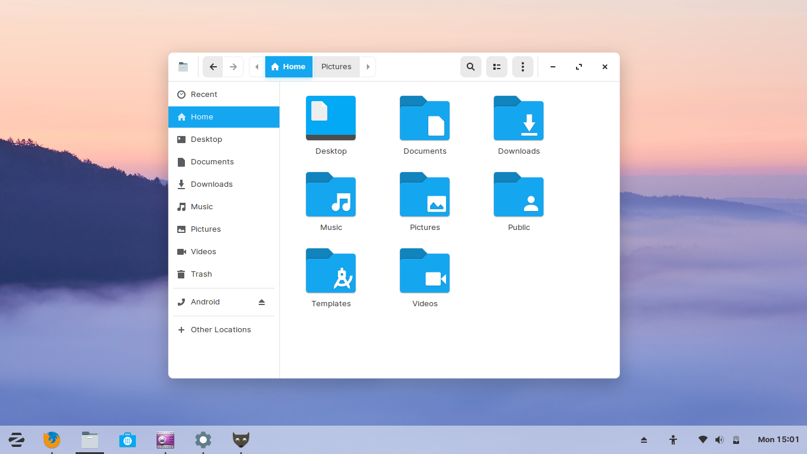Open Documents in the sidebar
The height and width of the screenshot is (454, 807).
pyautogui.click(x=224, y=162)
